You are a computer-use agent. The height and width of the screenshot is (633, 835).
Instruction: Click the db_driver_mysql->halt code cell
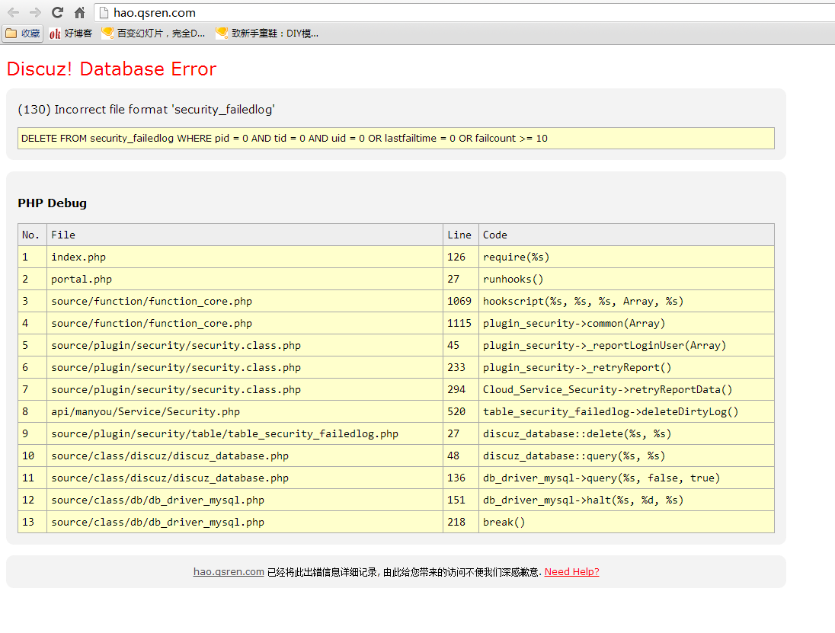coord(626,500)
